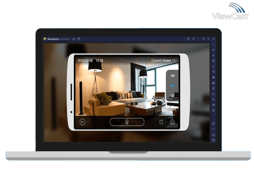Enter fullscreen from the side toolbar

pos(213,44)
